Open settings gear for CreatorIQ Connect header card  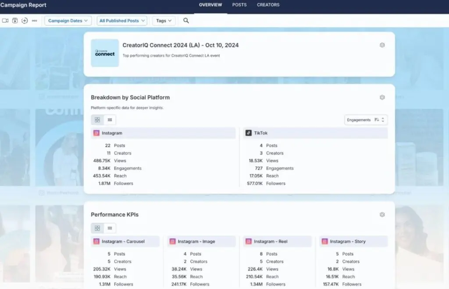coord(382,45)
